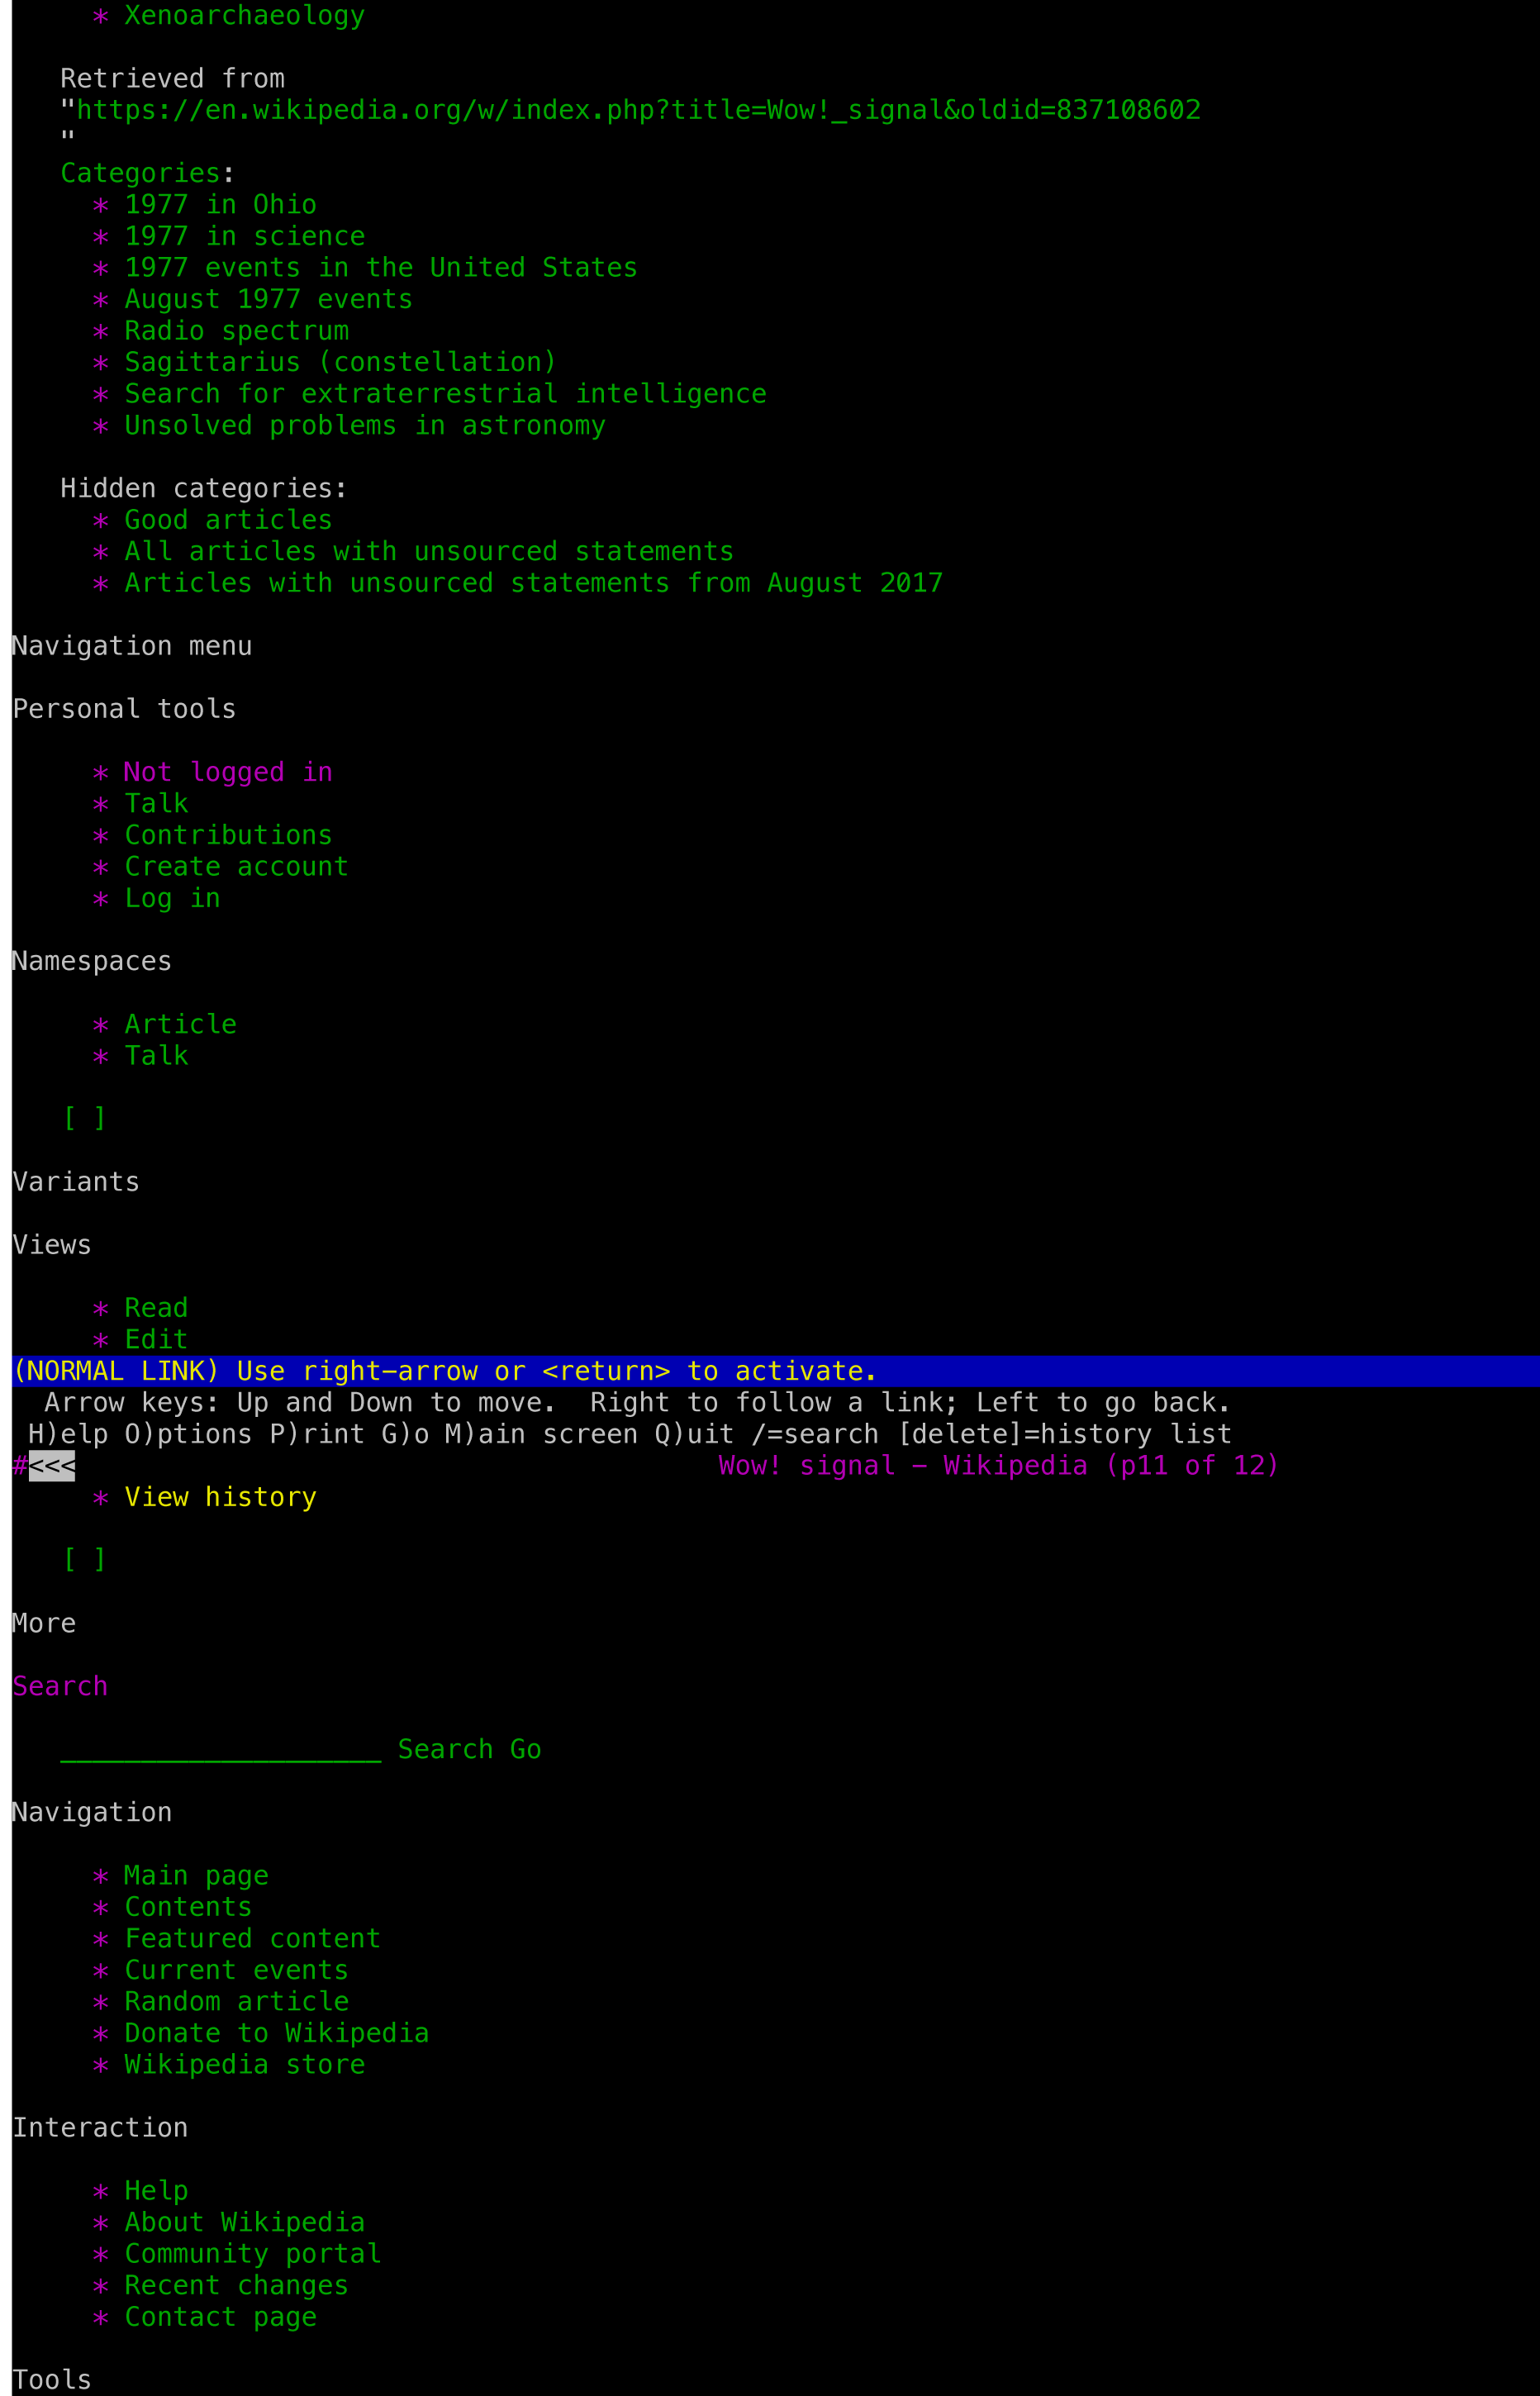Open All articles with unsourced statements
Viewport: 1540px width, 2396px height.
click(429, 551)
